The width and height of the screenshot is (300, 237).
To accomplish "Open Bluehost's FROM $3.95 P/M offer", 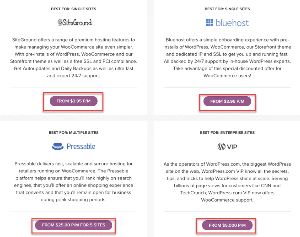I will pos(227,101).
